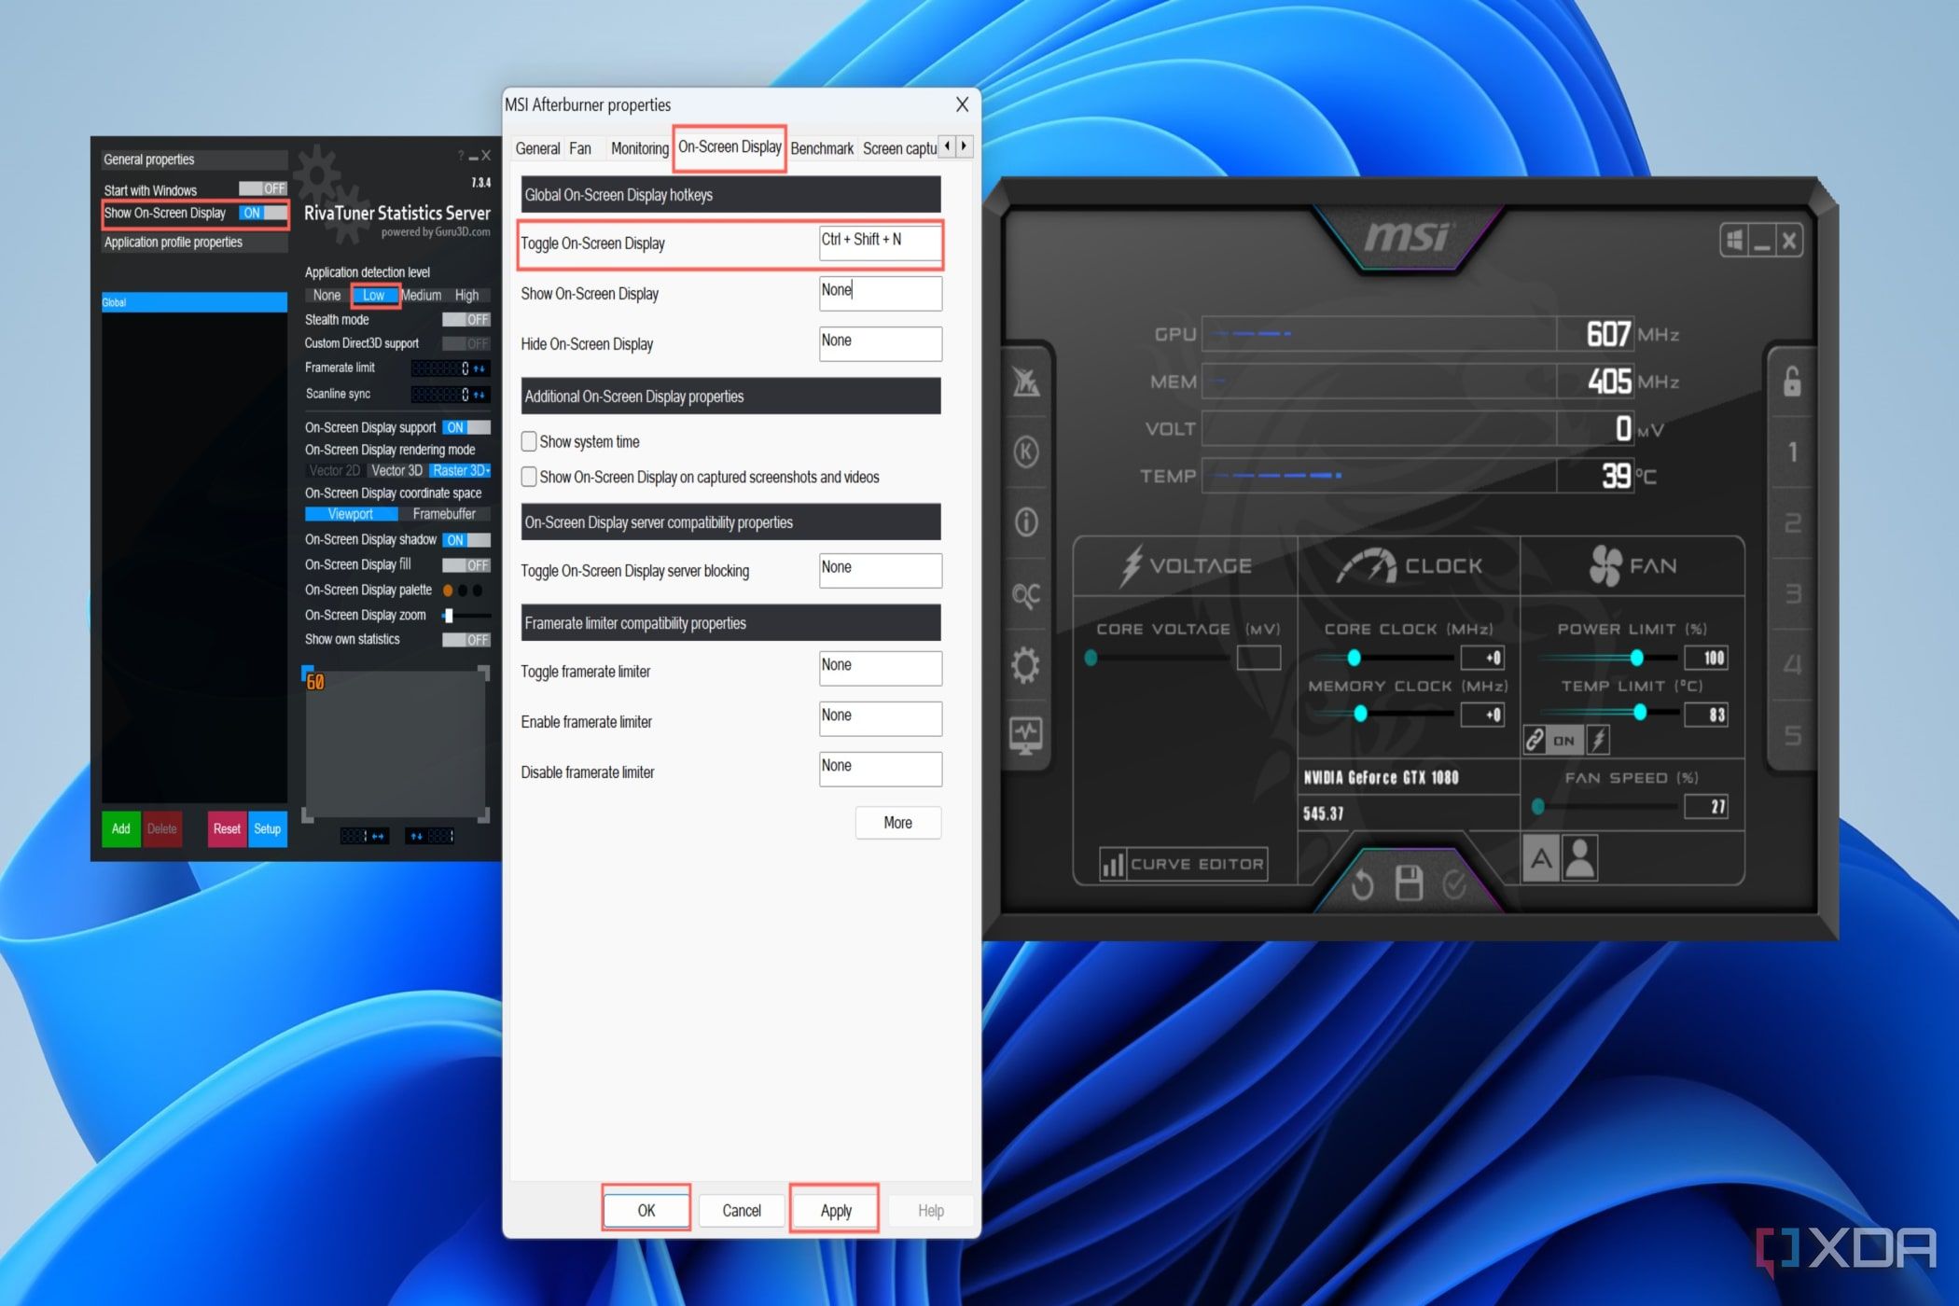Toggle Custom Direct3D support switch

pyautogui.click(x=466, y=343)
